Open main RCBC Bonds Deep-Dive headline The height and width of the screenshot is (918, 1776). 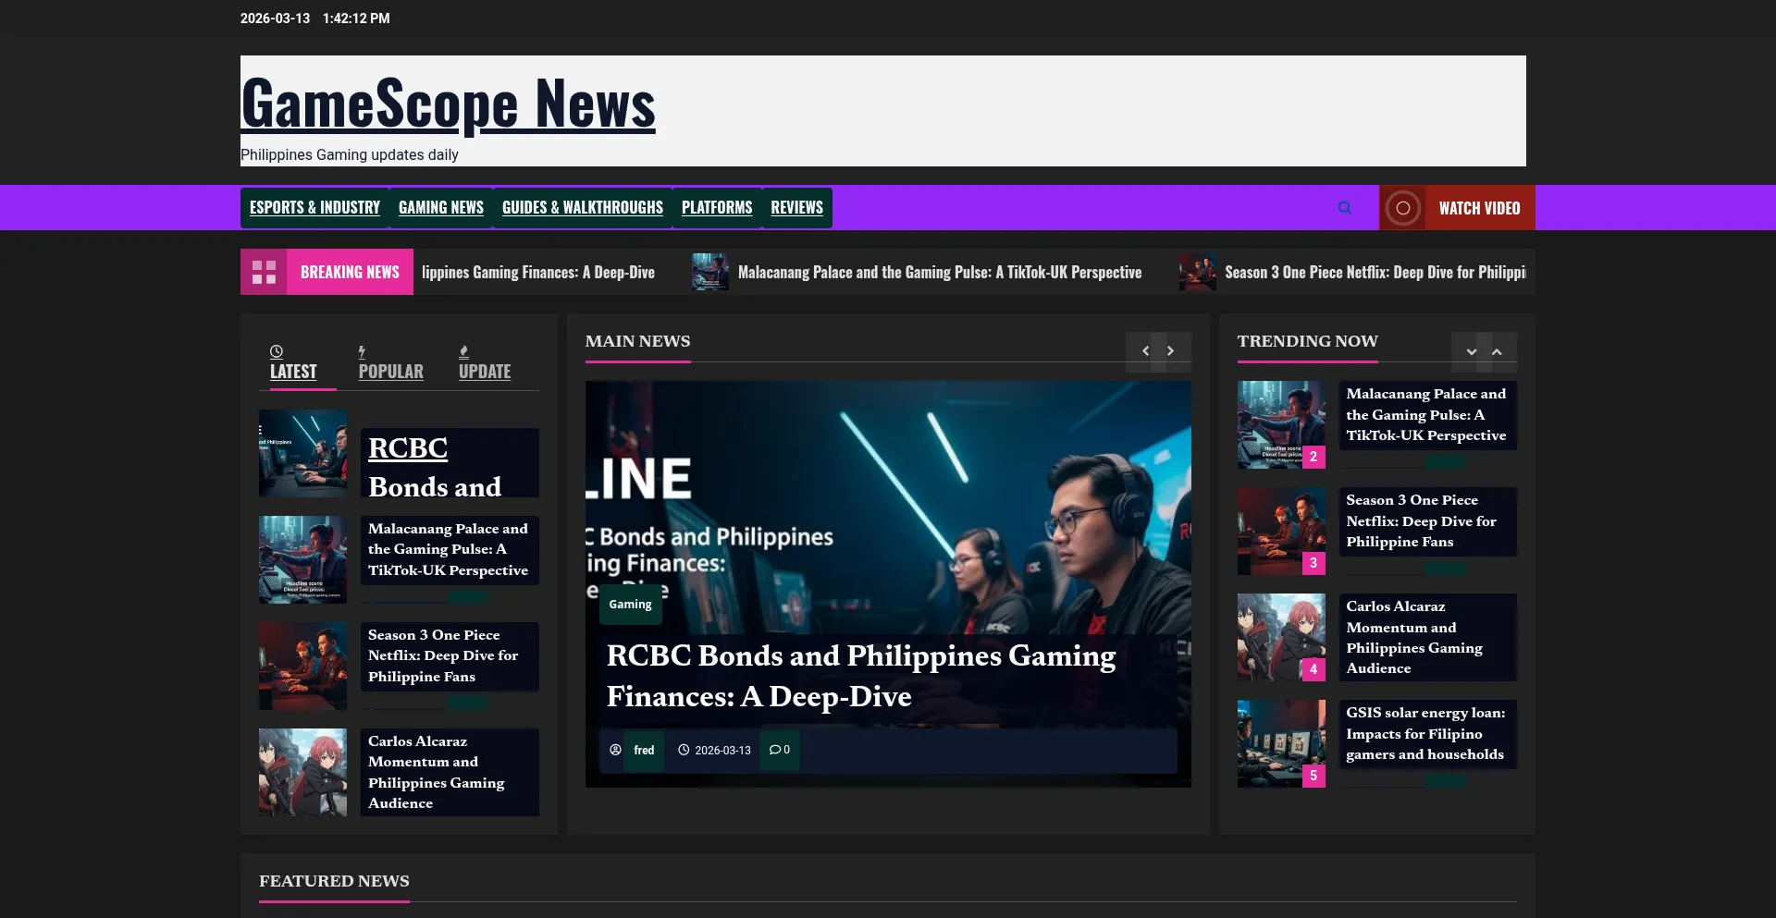point(861,676)
